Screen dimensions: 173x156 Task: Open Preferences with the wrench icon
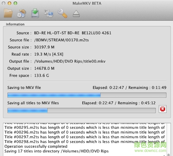click(x=62, y=13)
